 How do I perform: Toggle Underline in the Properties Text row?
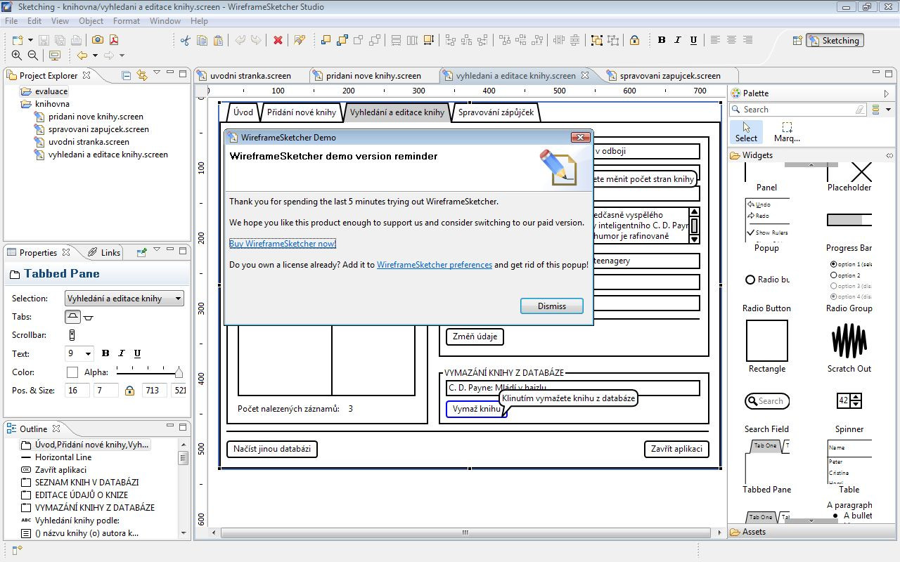pyautogui.click(x=137, y=353)
